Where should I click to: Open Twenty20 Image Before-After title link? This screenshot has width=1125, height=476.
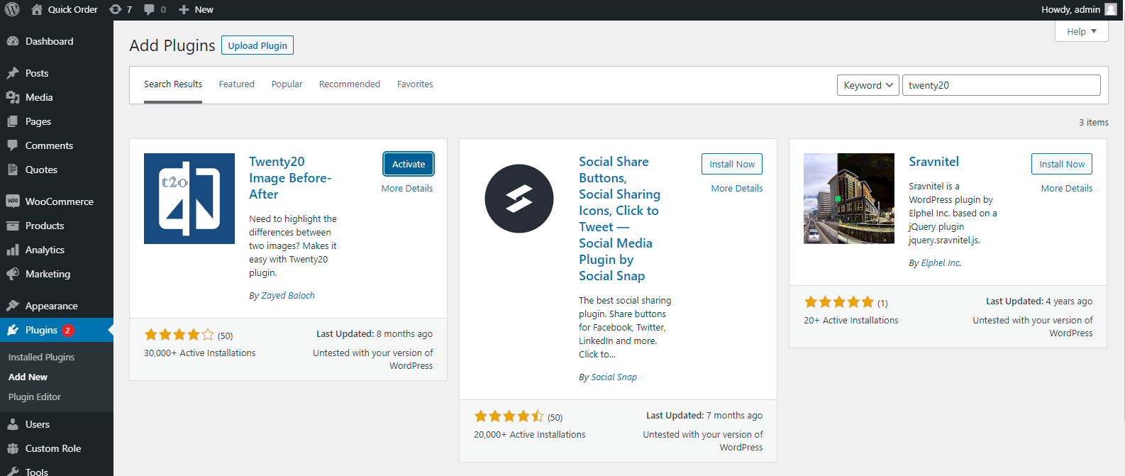(290, 178)
